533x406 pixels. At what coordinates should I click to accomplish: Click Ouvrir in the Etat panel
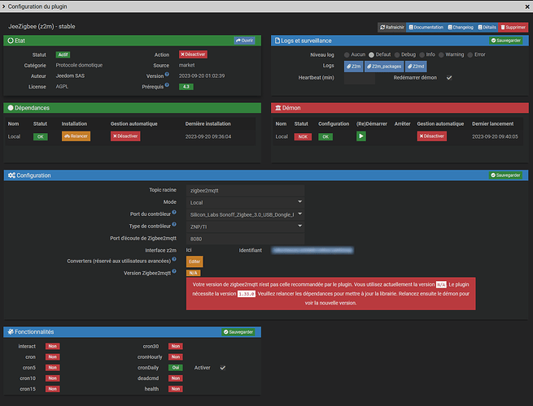point(244,41)
